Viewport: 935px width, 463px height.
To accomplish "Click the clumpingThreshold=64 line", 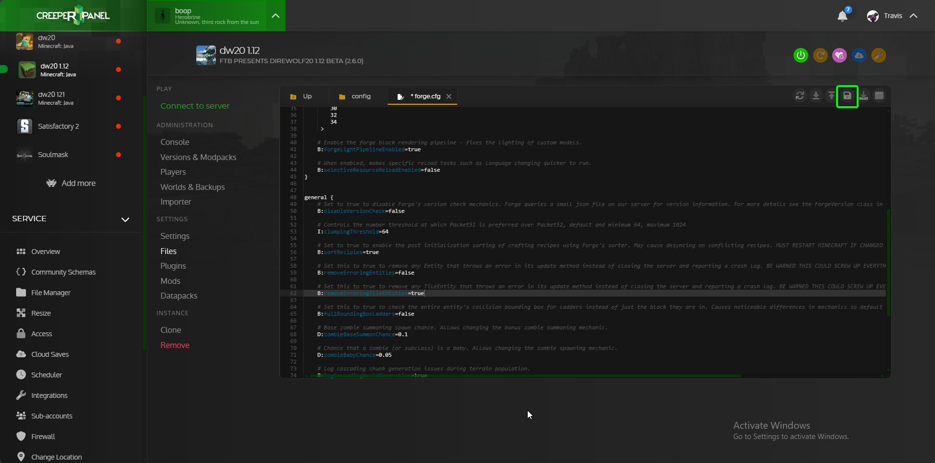I will point(353,231).
